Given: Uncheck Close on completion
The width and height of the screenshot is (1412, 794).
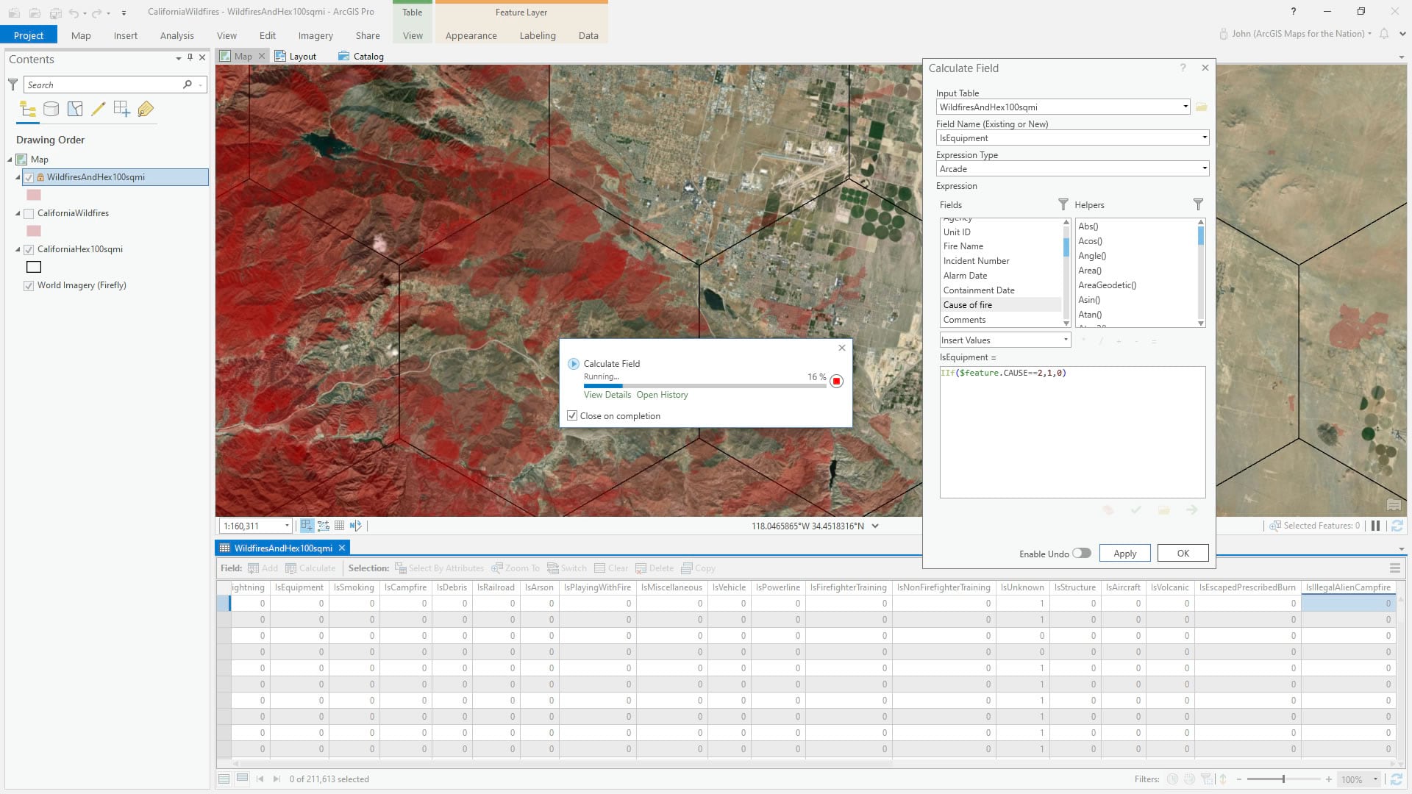Looking at the screenshot, I should (x=572, y=416).
